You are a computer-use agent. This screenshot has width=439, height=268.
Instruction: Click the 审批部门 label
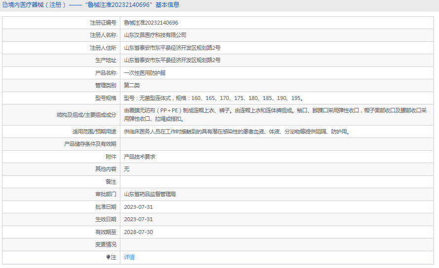coord(106,194)
